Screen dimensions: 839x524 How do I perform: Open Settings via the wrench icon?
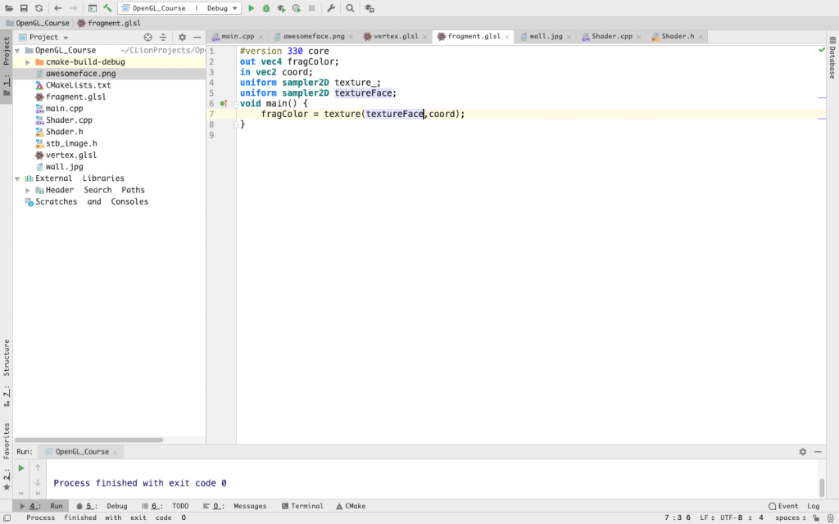331,8
